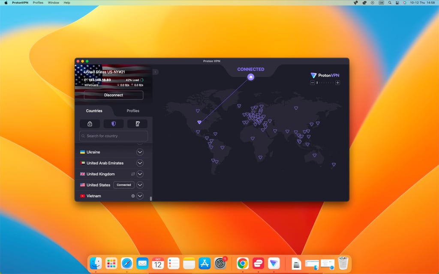
Task: Click the home icon under CONNECTED
Action: [x=251, y=77]
